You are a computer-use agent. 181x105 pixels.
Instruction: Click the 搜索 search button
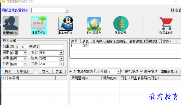[x=8, y=71]
